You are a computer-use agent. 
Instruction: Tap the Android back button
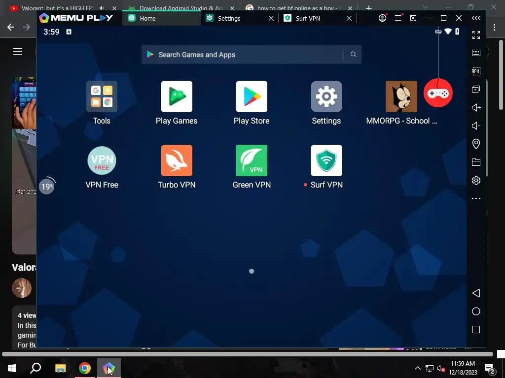coord(476,293)
